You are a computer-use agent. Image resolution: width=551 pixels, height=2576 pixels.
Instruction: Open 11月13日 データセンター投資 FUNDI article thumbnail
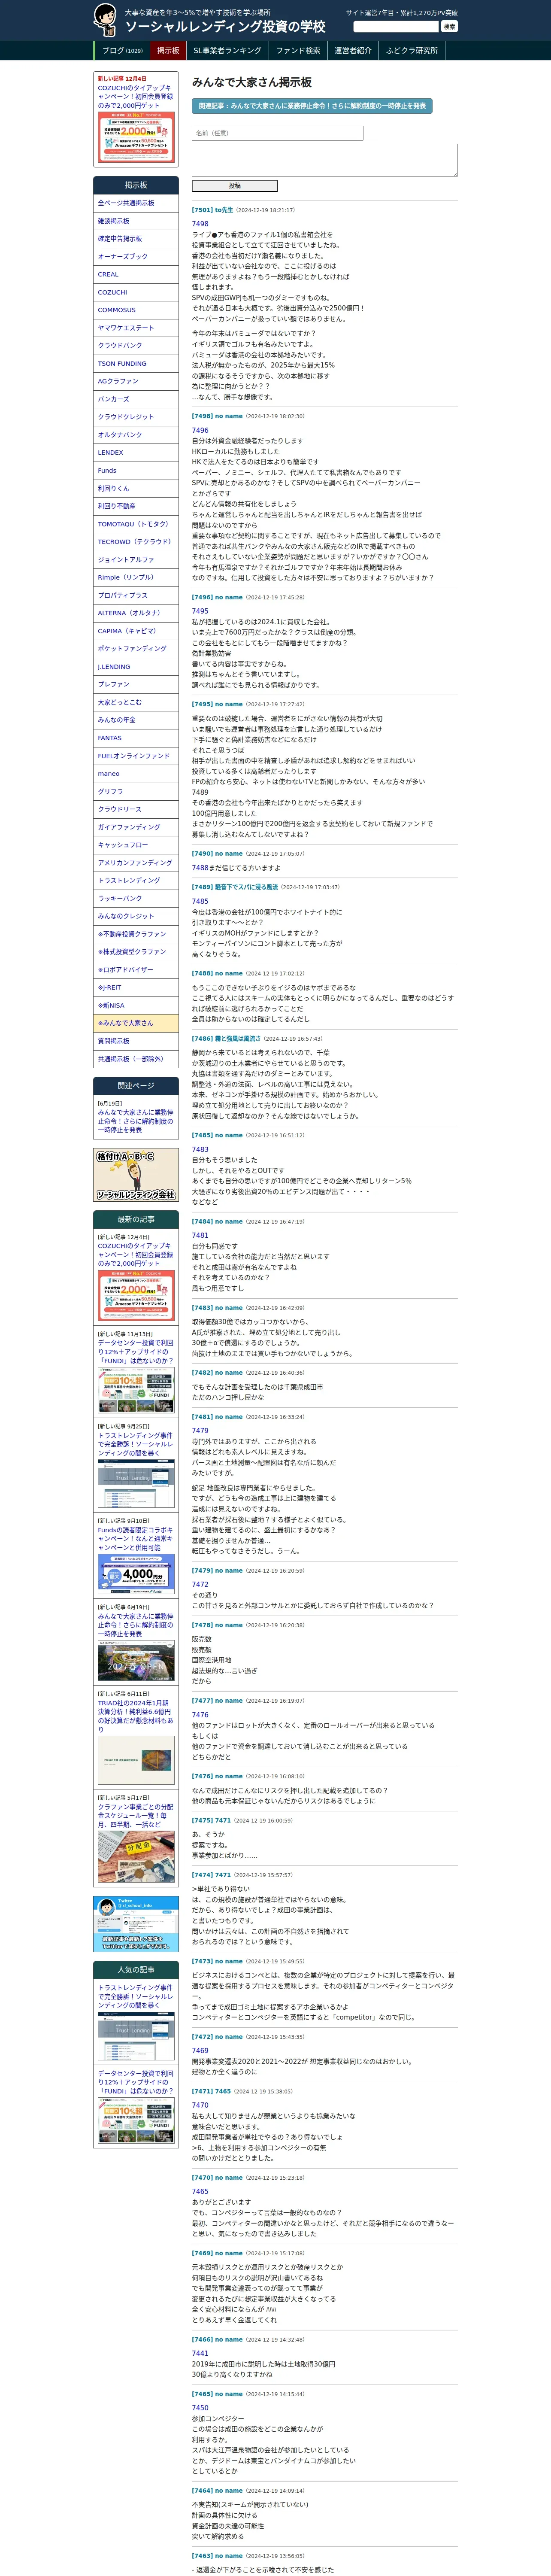[136, 1390]
